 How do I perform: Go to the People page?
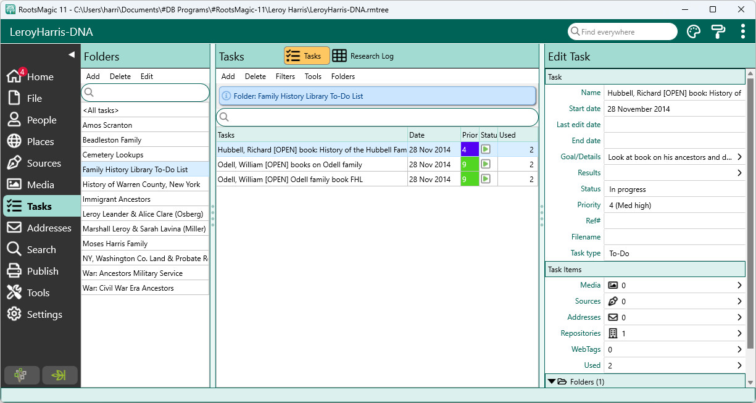(x=41, y=120)
